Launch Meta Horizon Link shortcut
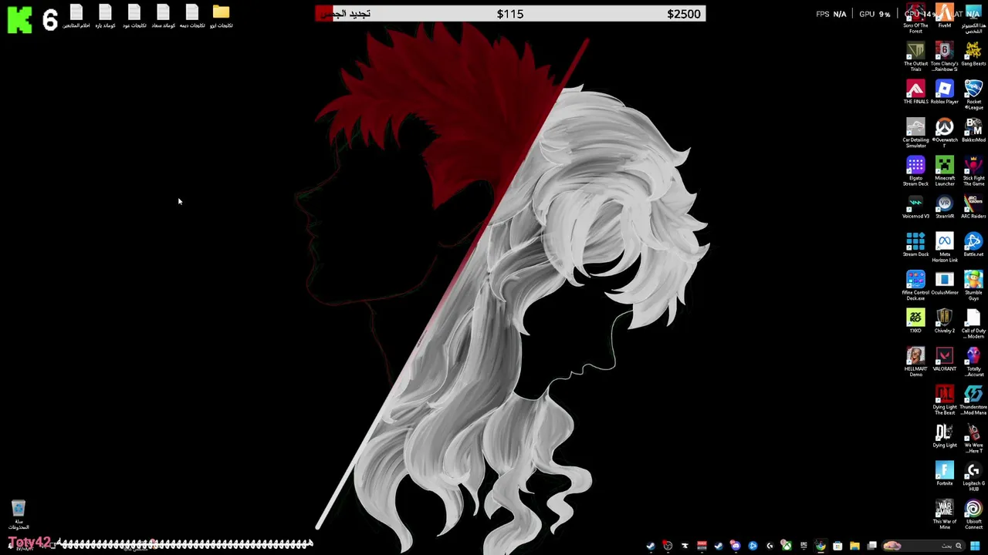The height and width of the screenshot is (555, 988). (944, 247)
